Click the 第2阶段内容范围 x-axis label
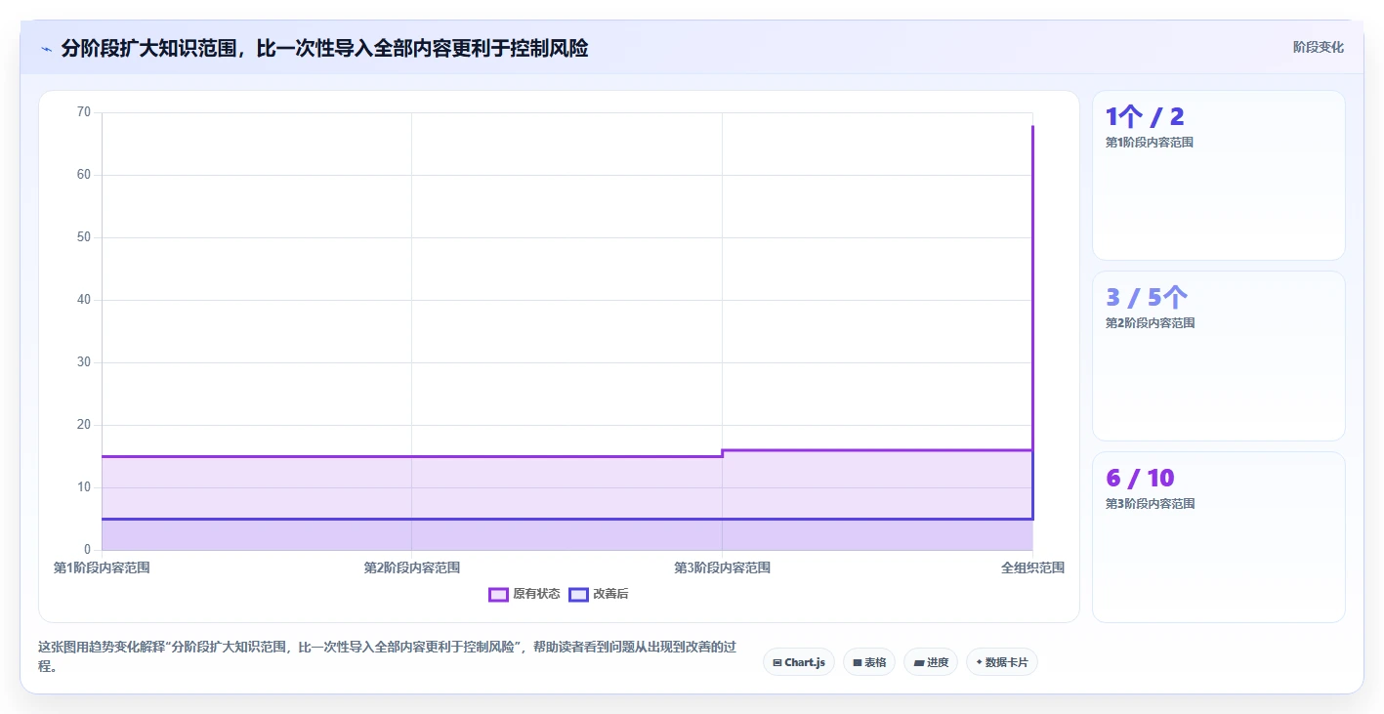 [x=412, y=567]
